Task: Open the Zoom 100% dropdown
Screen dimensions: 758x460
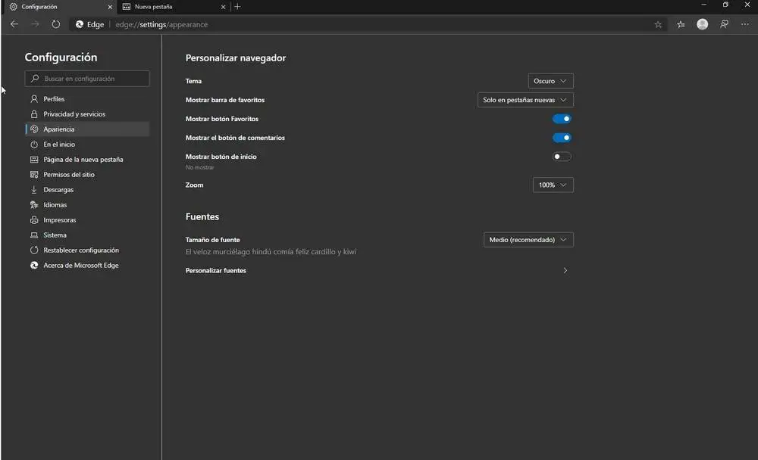Action: point(553,185)
